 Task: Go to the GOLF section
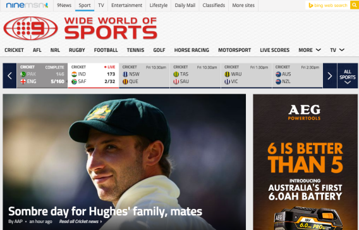[159, 50]
